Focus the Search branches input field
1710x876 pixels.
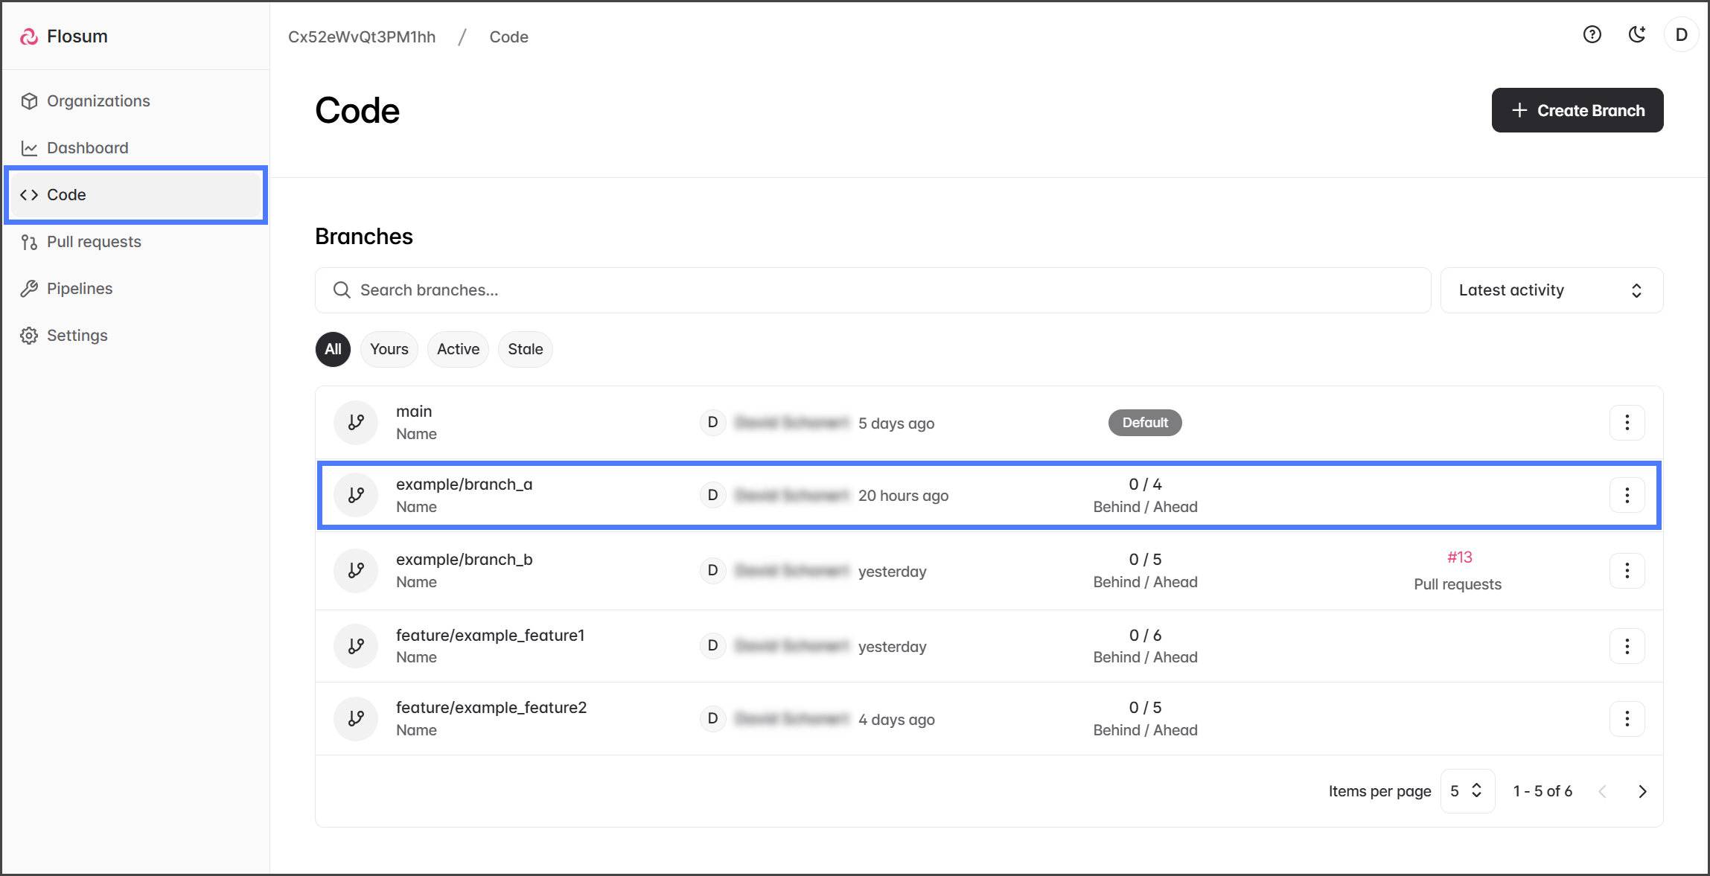(872, 290)
